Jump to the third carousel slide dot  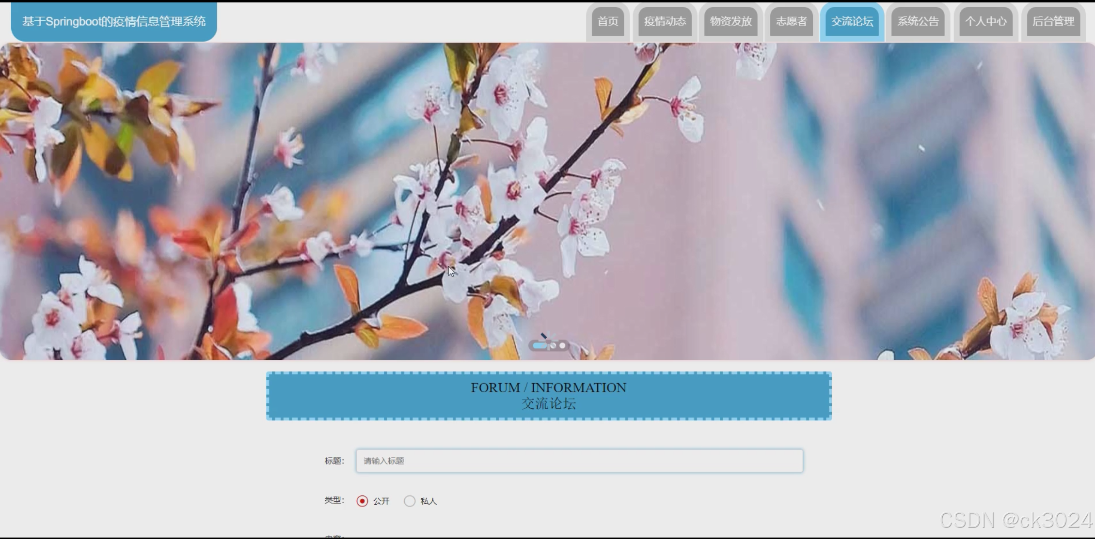click(x=562, y=346)
